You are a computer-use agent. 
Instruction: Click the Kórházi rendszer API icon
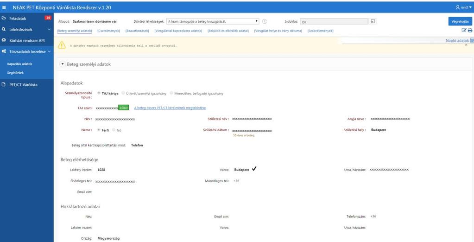point(4,40)
